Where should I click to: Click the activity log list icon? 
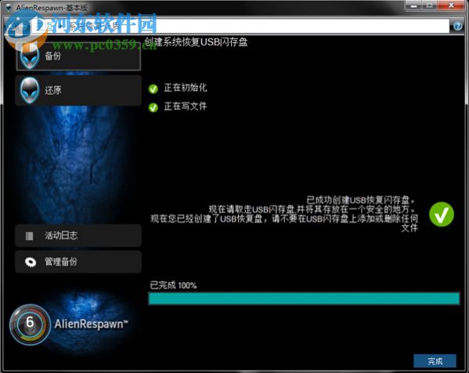click(x=29, y=236)
